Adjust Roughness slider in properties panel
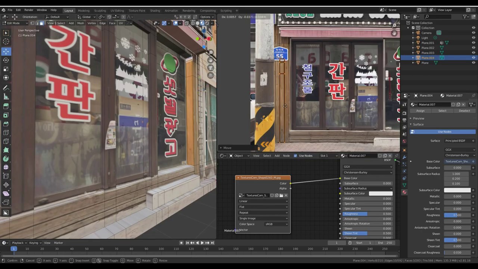The height and width of the screenshot is (269, 478). 457,215
